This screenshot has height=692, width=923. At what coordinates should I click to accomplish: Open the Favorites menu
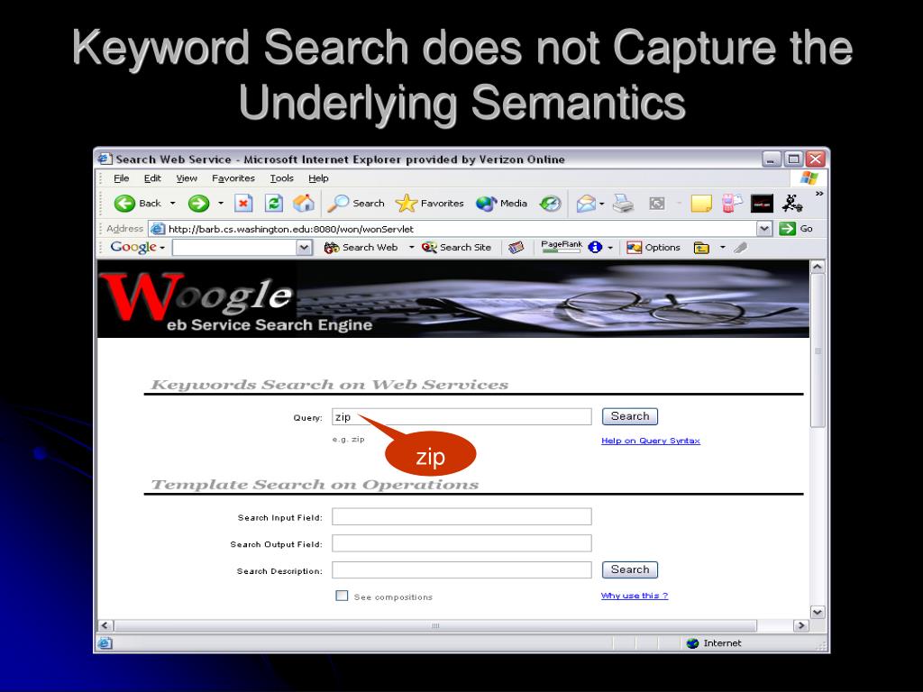(233, 178)
